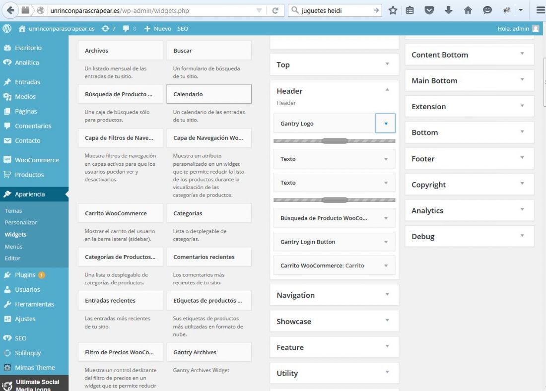Open the Temas submenu item
The image size is (546, 391).
(13, 211)
